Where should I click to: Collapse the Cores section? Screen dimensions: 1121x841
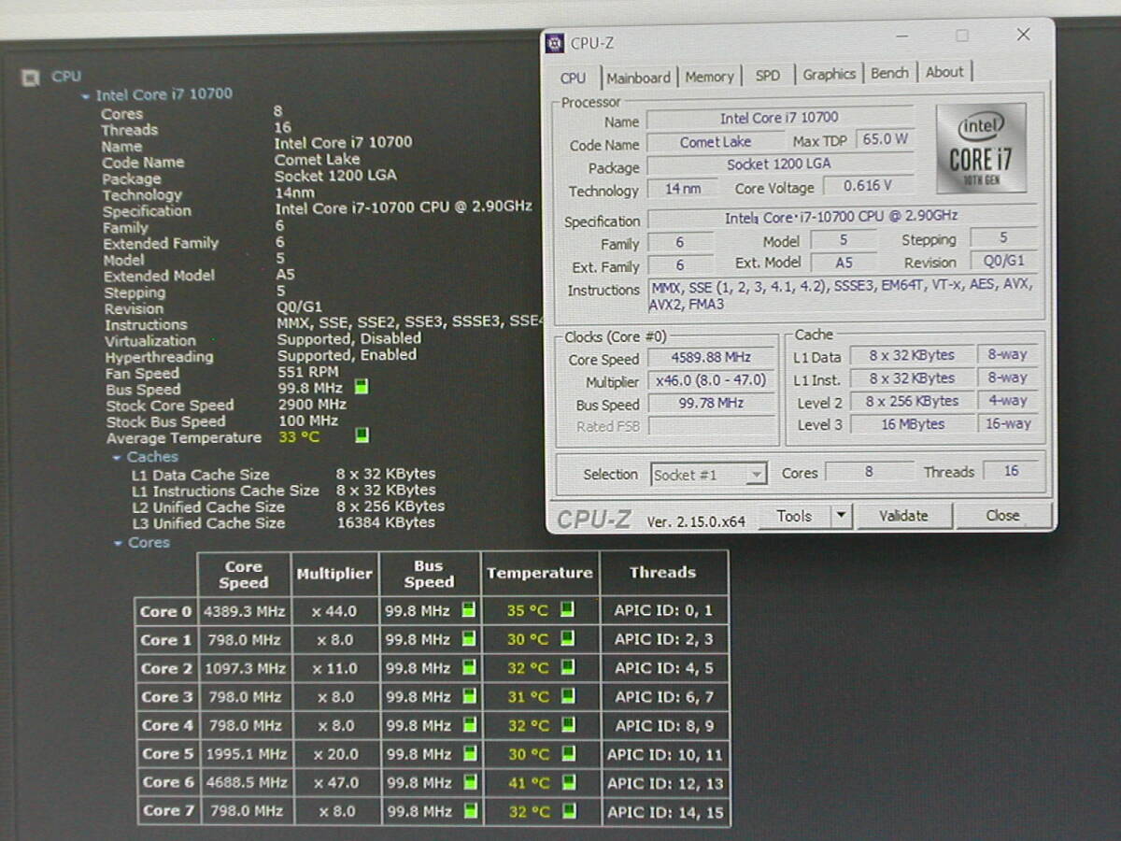pyautogui.click(x=119, y=543)
